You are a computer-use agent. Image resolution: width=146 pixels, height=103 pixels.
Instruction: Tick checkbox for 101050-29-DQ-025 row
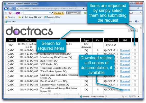135,90
